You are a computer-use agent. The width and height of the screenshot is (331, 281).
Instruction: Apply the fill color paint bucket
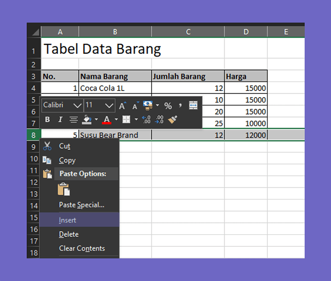click(87, 120)
